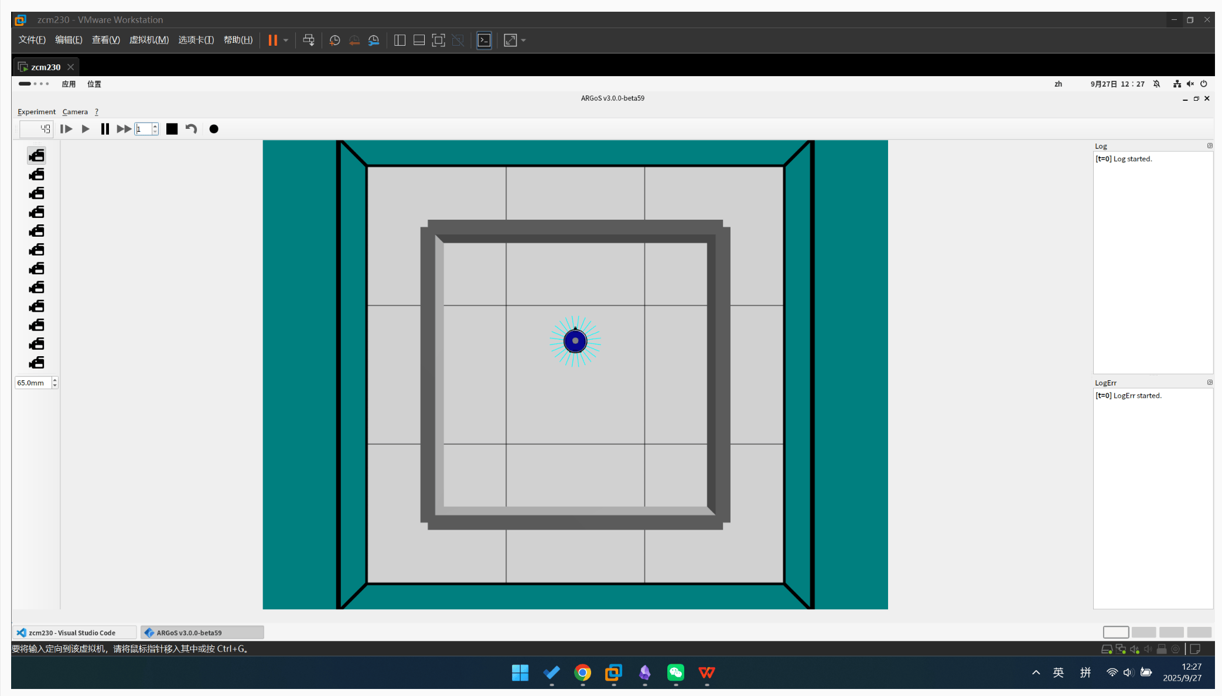Click the ARGoS v3.0.0-beta59 taskbar button

tap(202, 633)
